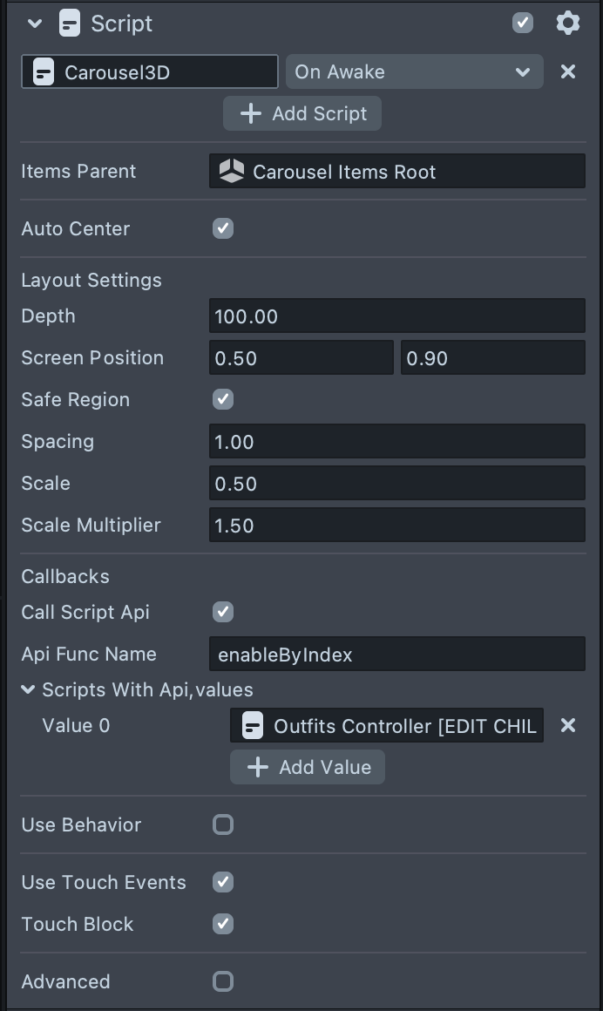Screen dimensions: 603x1011
Task: Click the Carousel3D script file icon
Action: (x=43, y=72)
